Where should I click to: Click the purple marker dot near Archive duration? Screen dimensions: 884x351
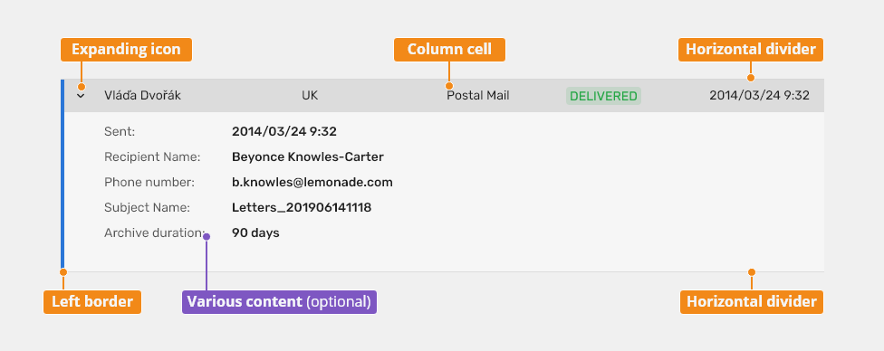(207, 237)
